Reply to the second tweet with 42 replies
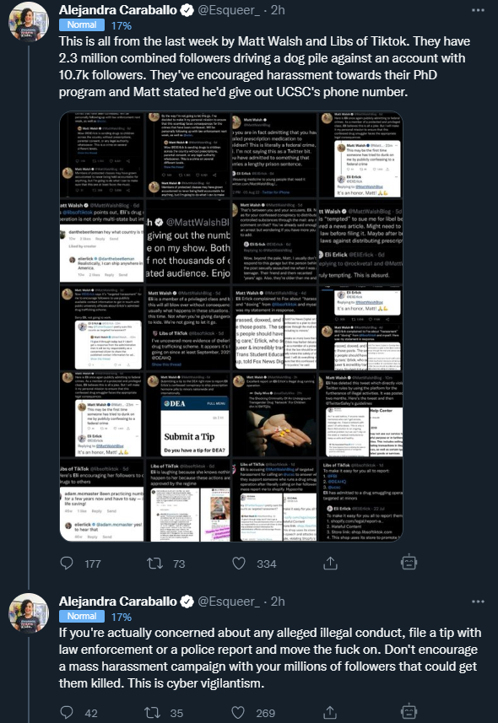The width and height of the screenshot is (498, 723). coord(67,712)
